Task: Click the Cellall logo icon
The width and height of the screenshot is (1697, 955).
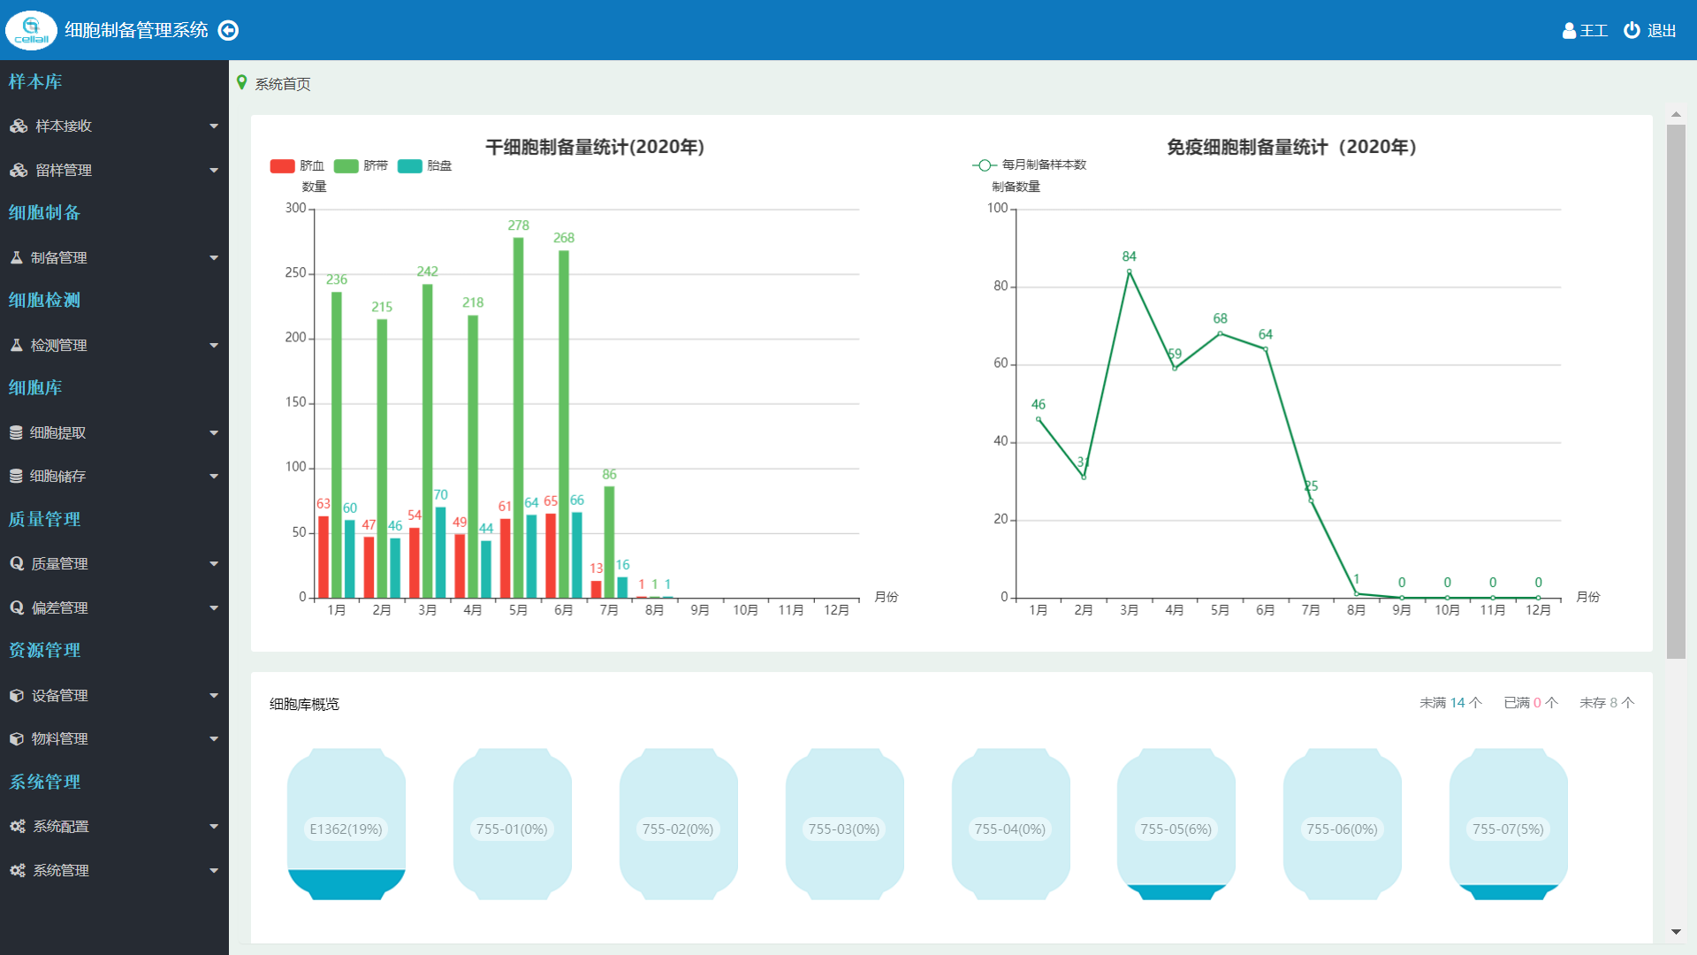Action: tap(32, 30)
